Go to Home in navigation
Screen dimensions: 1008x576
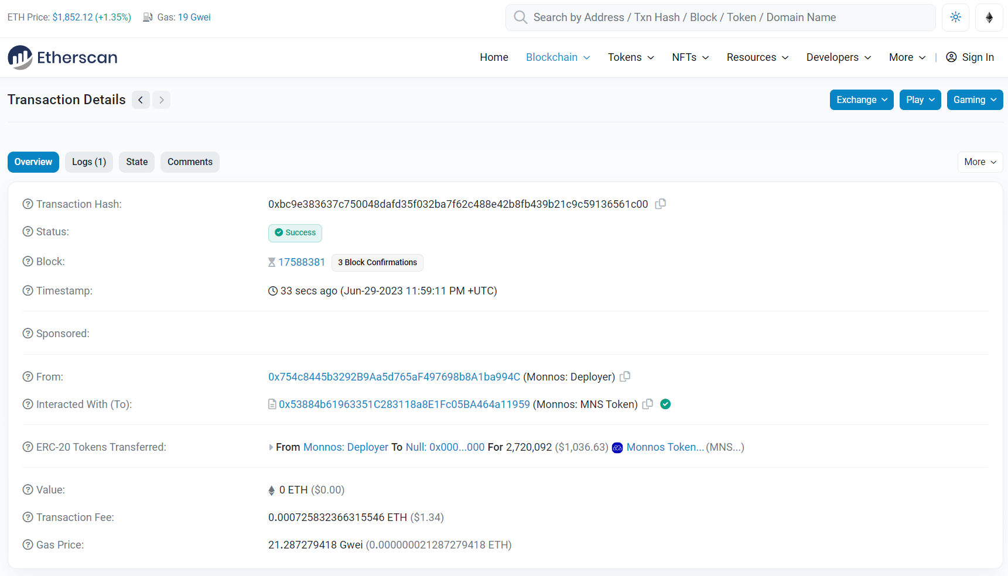click(x=494, y=57)
